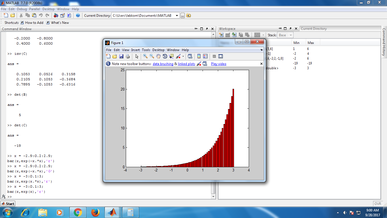
Task: Open Google Chrome from the taskbar
Action: pos(78,212)
